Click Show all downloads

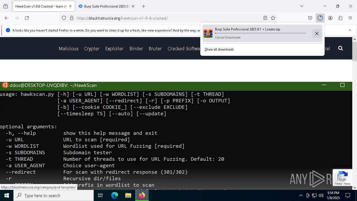tap(219, 49)
